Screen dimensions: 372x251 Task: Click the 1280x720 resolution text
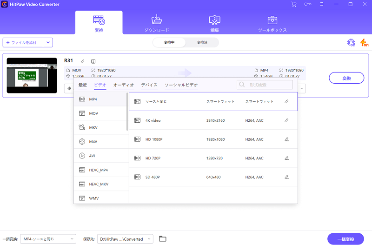click(214, 158)
